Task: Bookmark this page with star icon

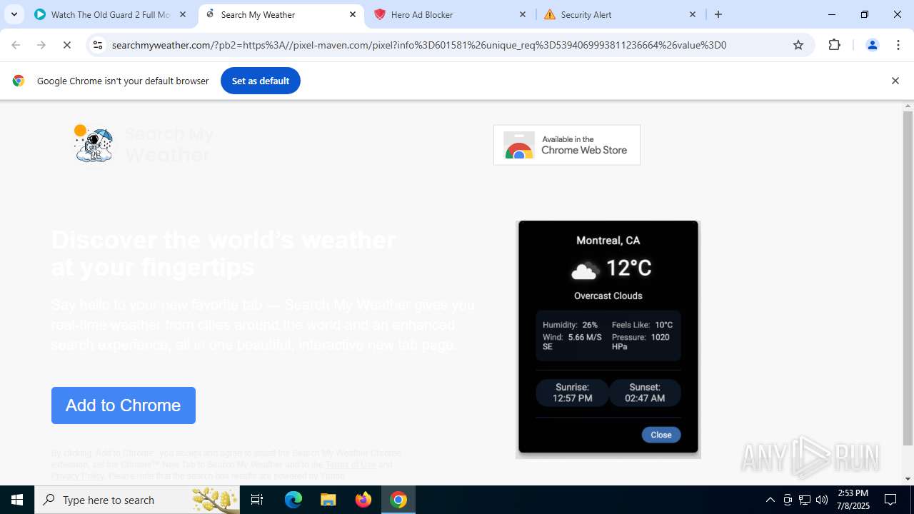Action: pos(798,45)
